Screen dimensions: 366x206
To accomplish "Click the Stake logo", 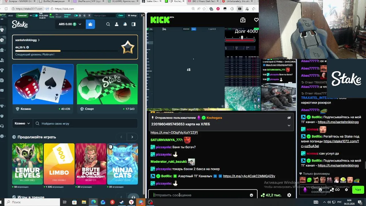I will coord(20,25).
